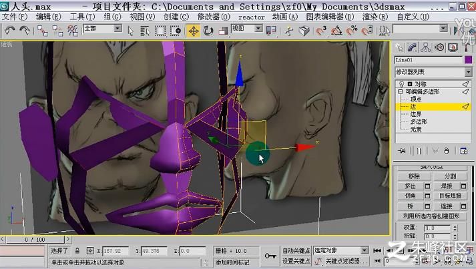Select the Unlink Selection tool
The height and width of the screenshot is (269, 476).
[x=57, y=30]
